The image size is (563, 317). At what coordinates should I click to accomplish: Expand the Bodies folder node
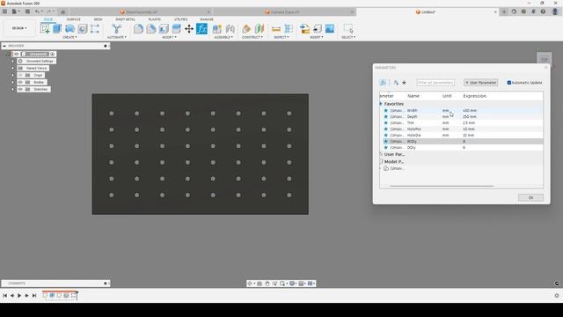[x=13, y=82]
